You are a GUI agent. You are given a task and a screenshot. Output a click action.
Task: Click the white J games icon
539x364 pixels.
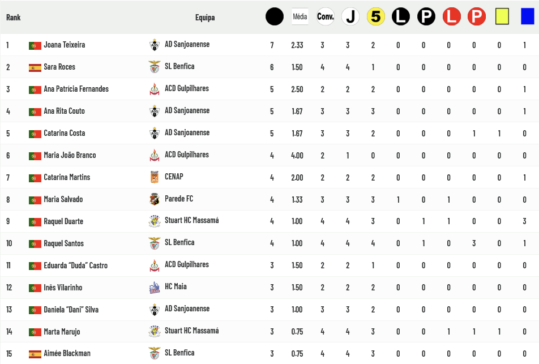point(350,17)
